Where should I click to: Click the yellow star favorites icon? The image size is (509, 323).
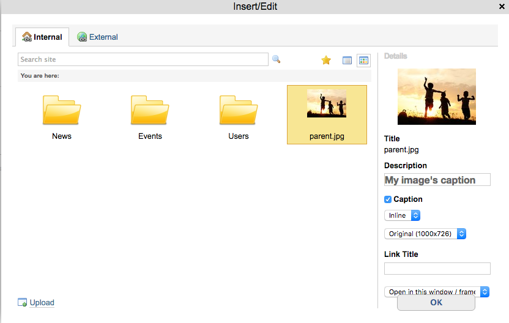(x=326, y=60)
